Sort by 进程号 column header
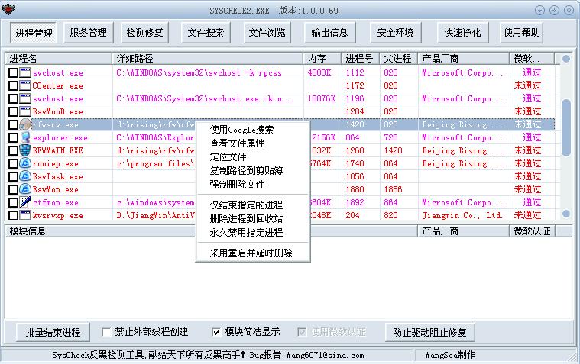Viewport: 580px width, 364px height. [361, 59]
